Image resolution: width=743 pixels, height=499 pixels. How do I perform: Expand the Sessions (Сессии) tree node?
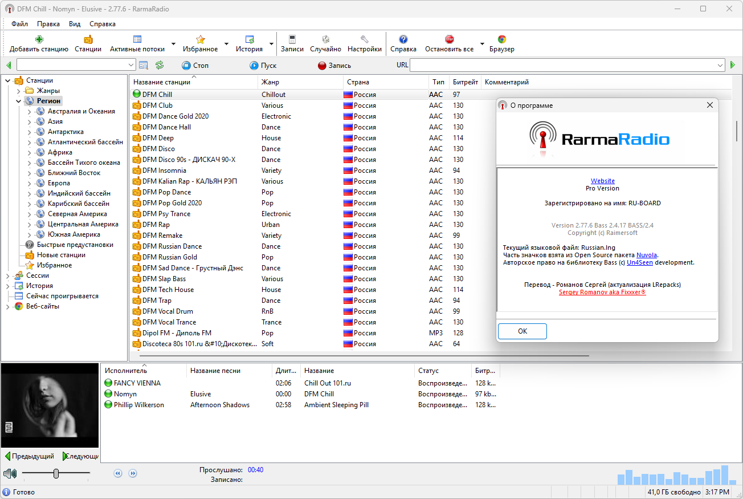click(x=7, y=275)
